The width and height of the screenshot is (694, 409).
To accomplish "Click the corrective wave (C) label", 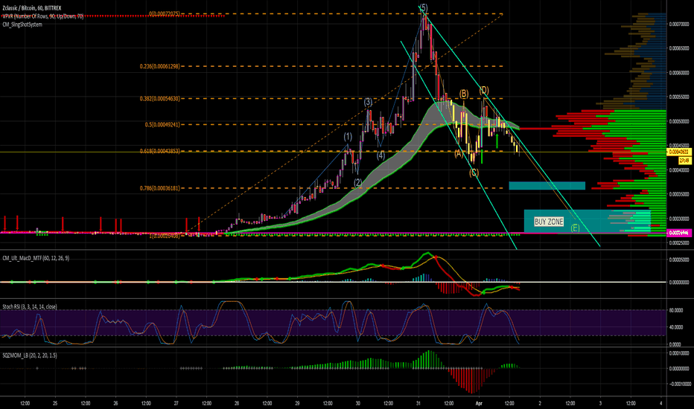I will point(474,173).
